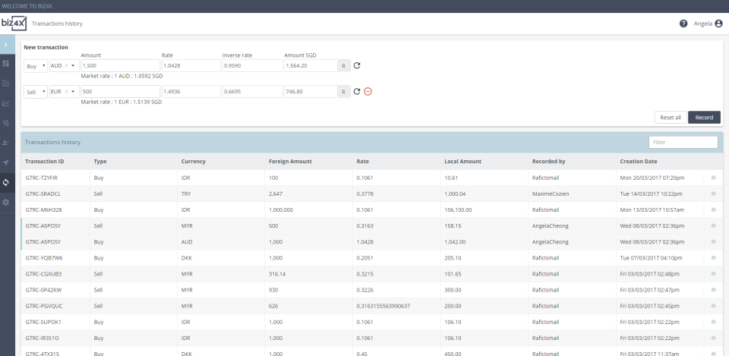Expand the EUR currency dropdown arrow
Screen dimensions: 729x356
74,92
